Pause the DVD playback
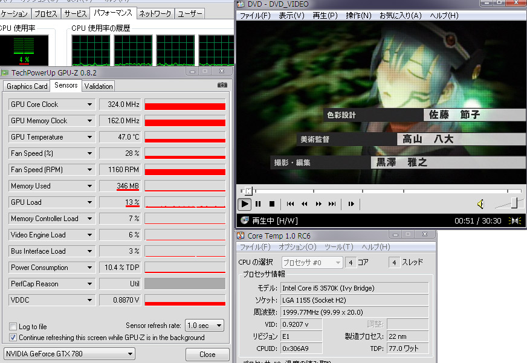 click(x=258, y=204)
